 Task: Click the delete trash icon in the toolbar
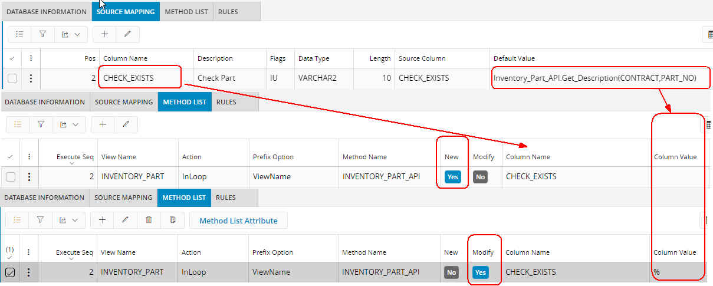pyautogui.click(x=149, y=220)
